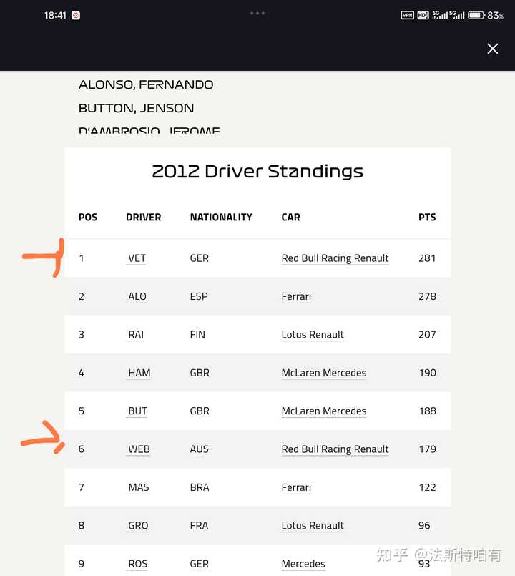Tap the red notification icon beside the clock
Image resolution: width=515 pixels, height=576 pixels.
pos(76,16)
